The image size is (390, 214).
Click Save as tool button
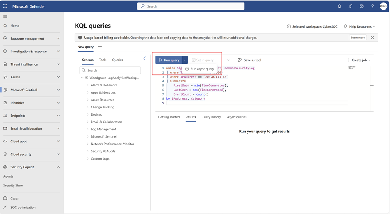coord(250,60)
